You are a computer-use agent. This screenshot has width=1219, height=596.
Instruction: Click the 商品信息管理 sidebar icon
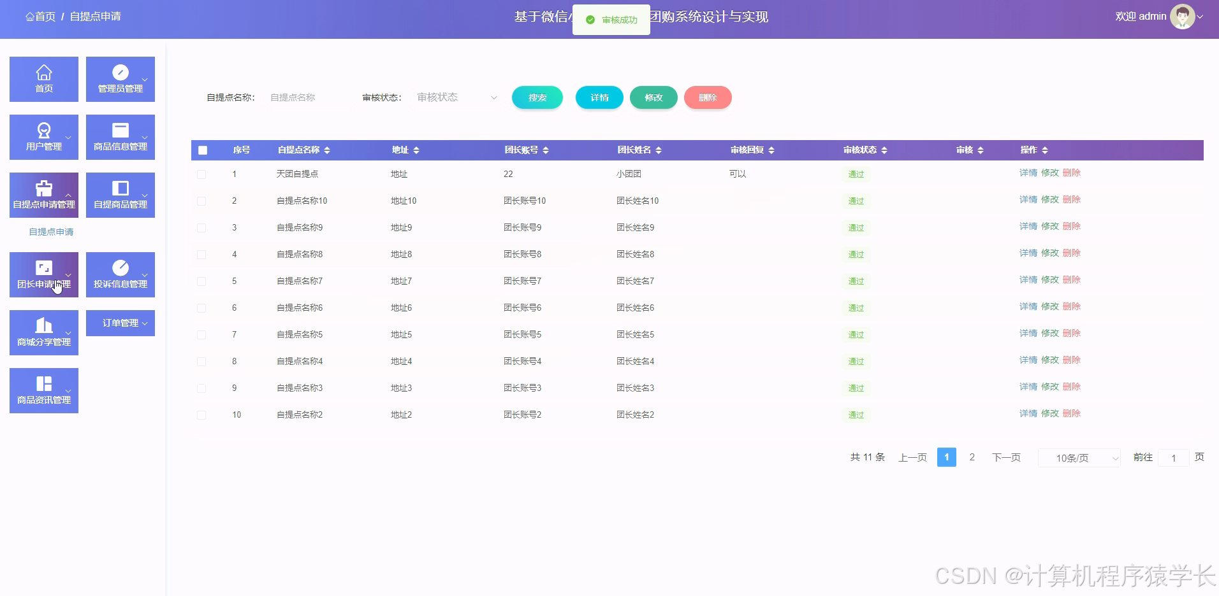[120, 136]
